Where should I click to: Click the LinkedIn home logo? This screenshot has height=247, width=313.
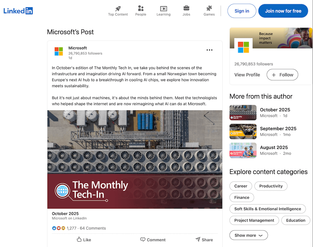(x=18, y=11)
